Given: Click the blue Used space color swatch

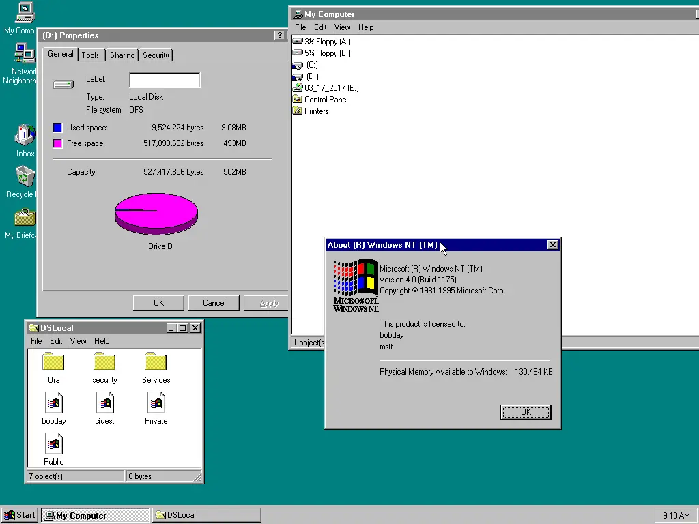Looking at the screenshot, I should (57, 128).
